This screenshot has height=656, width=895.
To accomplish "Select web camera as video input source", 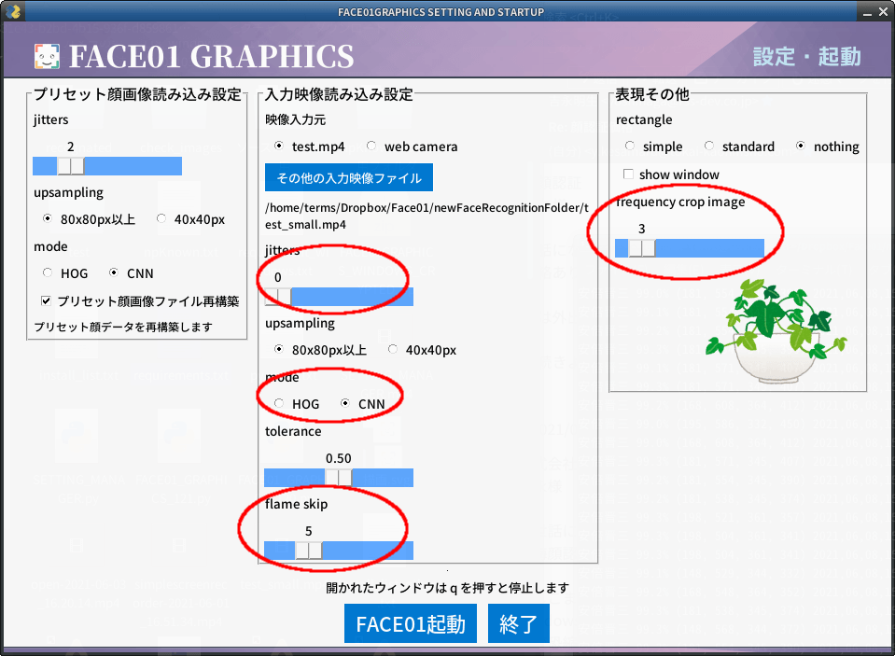I will pos(371,147).
